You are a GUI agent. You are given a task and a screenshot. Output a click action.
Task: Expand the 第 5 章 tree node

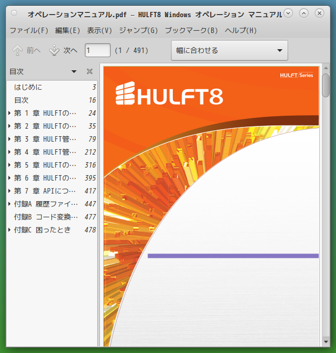(9, 165)
